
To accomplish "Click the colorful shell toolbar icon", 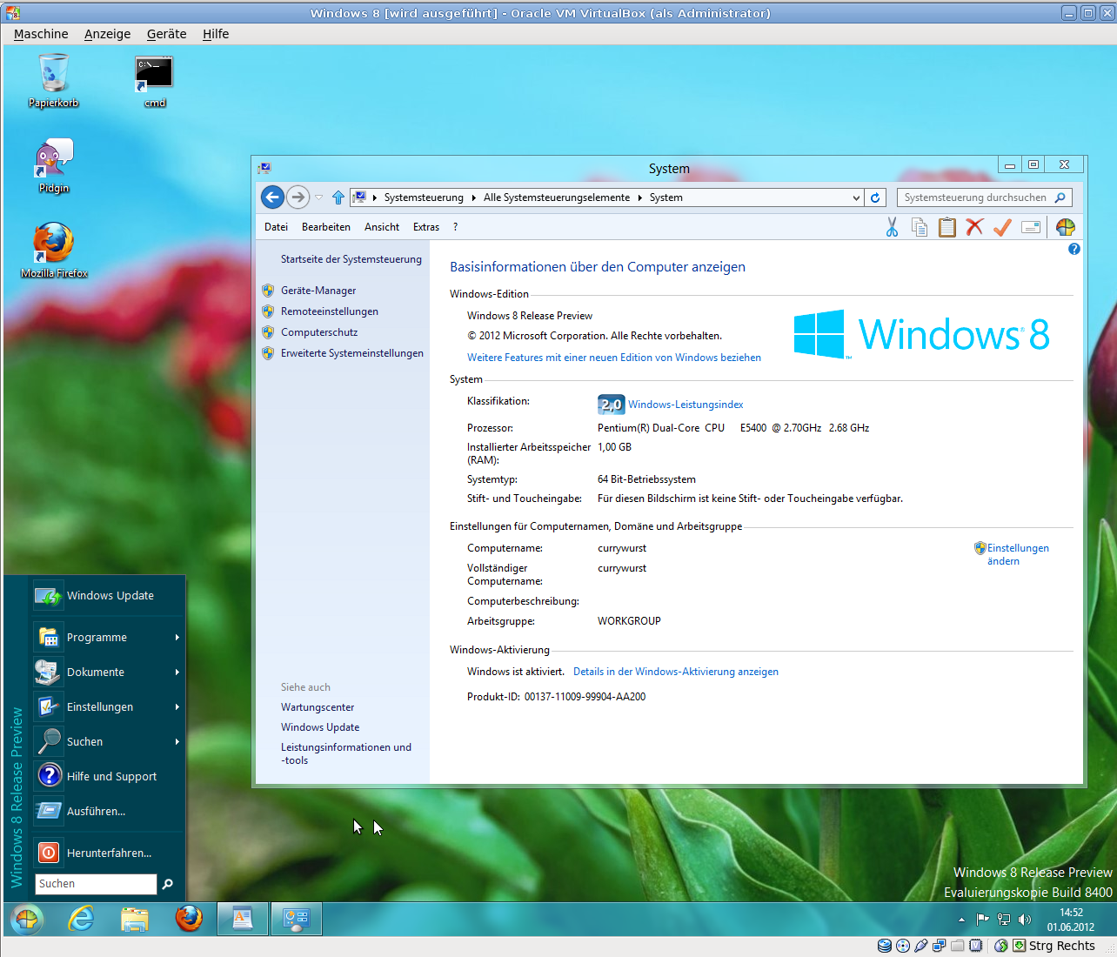I will (x=1066, y=227).
